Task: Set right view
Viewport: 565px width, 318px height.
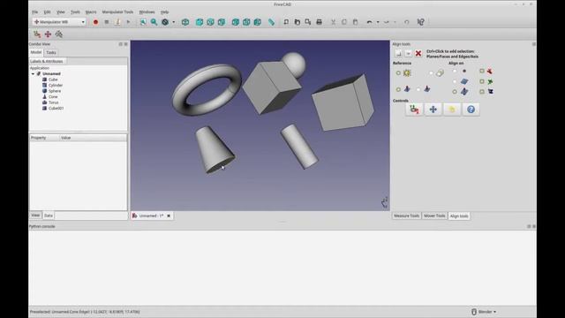Action: click(x=222, y=22)
